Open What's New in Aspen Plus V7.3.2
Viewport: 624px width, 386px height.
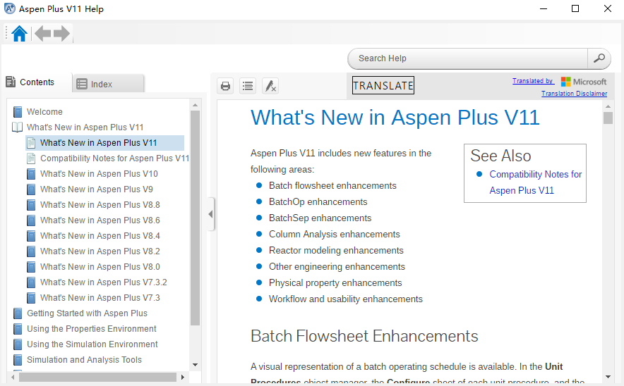pyautogui.click(x=104, y=282)
